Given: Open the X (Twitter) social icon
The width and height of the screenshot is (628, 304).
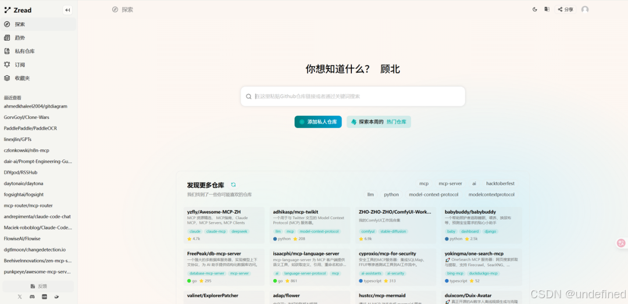Looking at the screenshot, I should (20, 297).
